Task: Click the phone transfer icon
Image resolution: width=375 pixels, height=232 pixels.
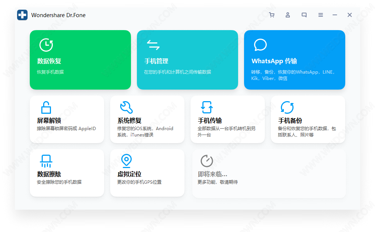Action: (x=206, y=107)
